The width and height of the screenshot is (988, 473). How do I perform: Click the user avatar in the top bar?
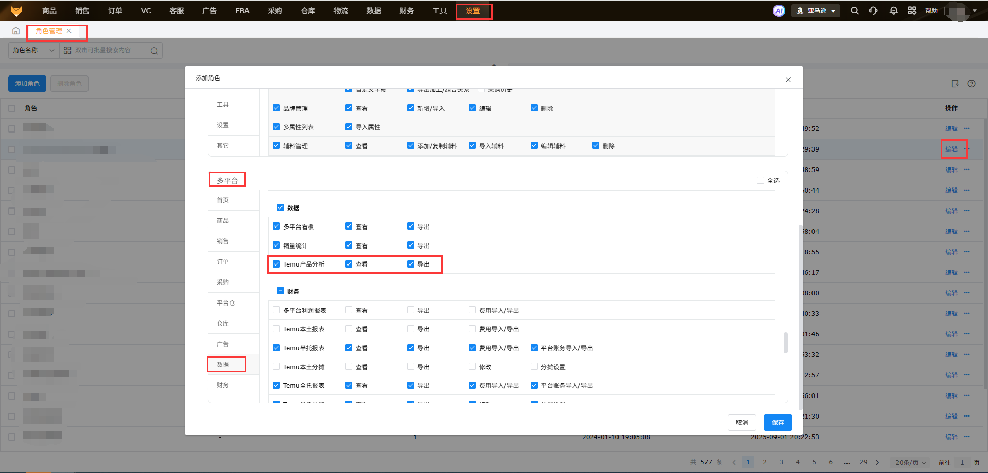[957, 11]
